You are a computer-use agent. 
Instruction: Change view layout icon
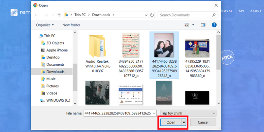coord(186,25)
